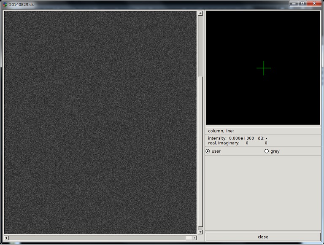
Task: Click the 'column, line:' readout
Action: [x=221, y=131]
